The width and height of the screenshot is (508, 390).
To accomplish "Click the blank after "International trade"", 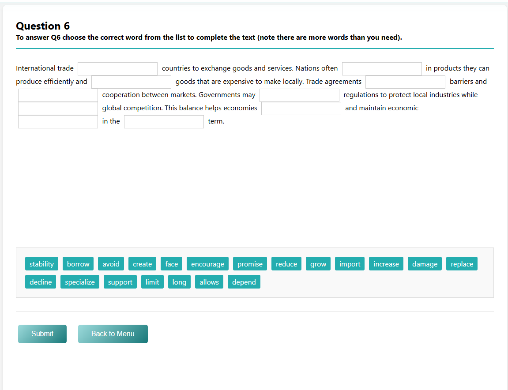I will 117,68.
